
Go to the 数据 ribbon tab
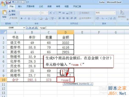50,6
